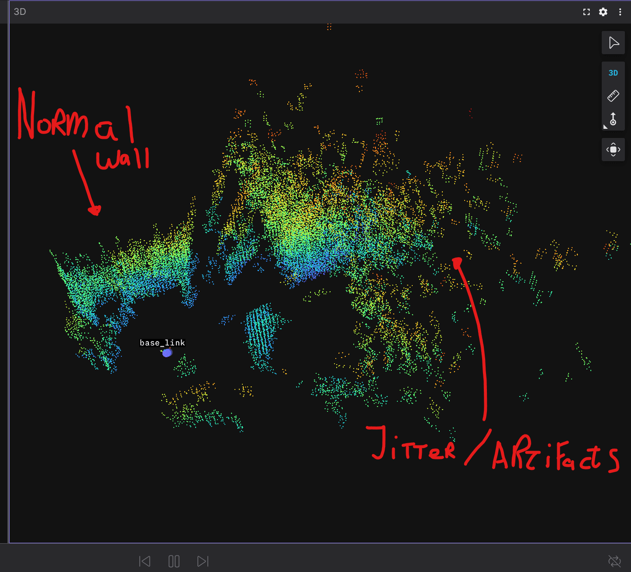Image resolution: width=631 pixels, height=572 pixels.
Task: Select the pointer selection tool
Action: click(x=613, y=43)
